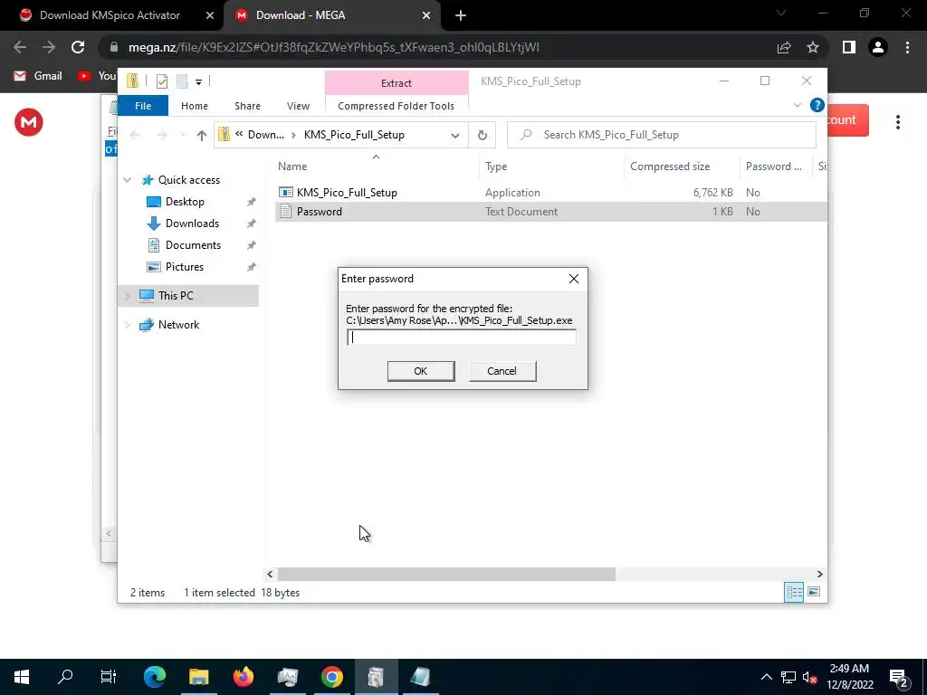
Task: Open Explorer help question mark icon
Action: pos(817,105)
